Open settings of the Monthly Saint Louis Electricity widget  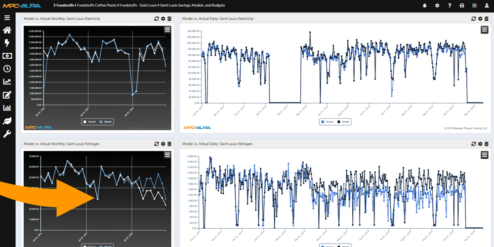[163, 19]
